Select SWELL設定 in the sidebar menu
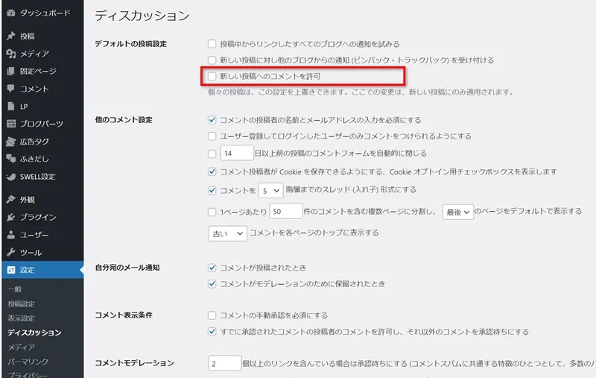The image size is (596, 378). click(37, 177)
